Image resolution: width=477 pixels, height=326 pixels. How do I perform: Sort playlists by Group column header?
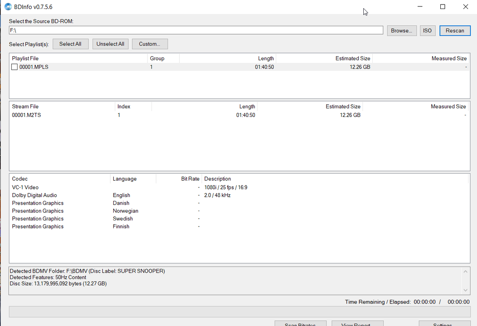[163, 58]
